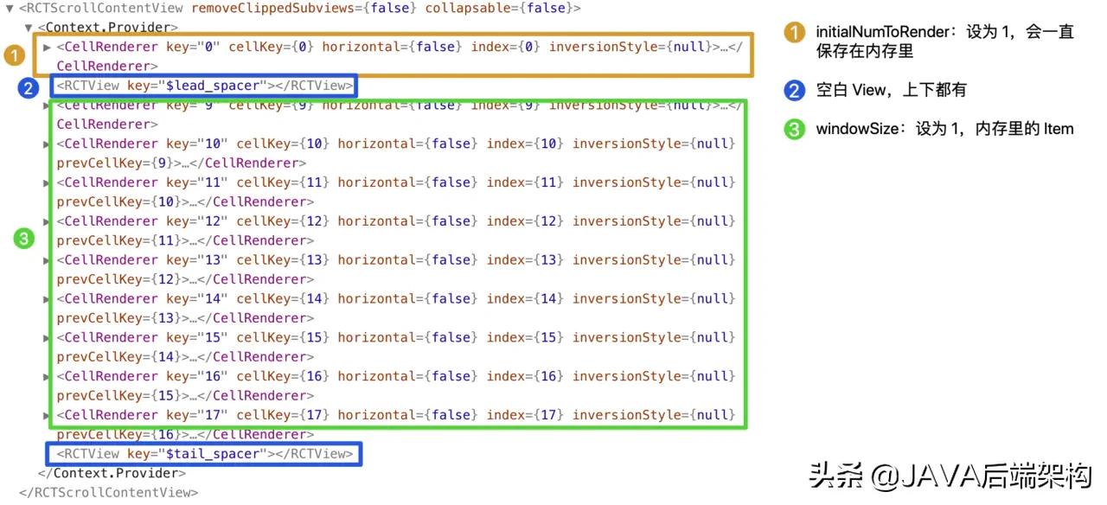The width and height of the screenshot is (1107, 505).
Task: Click the blue "2" badge beside the 空白 View note
Action: coord(795,89)
